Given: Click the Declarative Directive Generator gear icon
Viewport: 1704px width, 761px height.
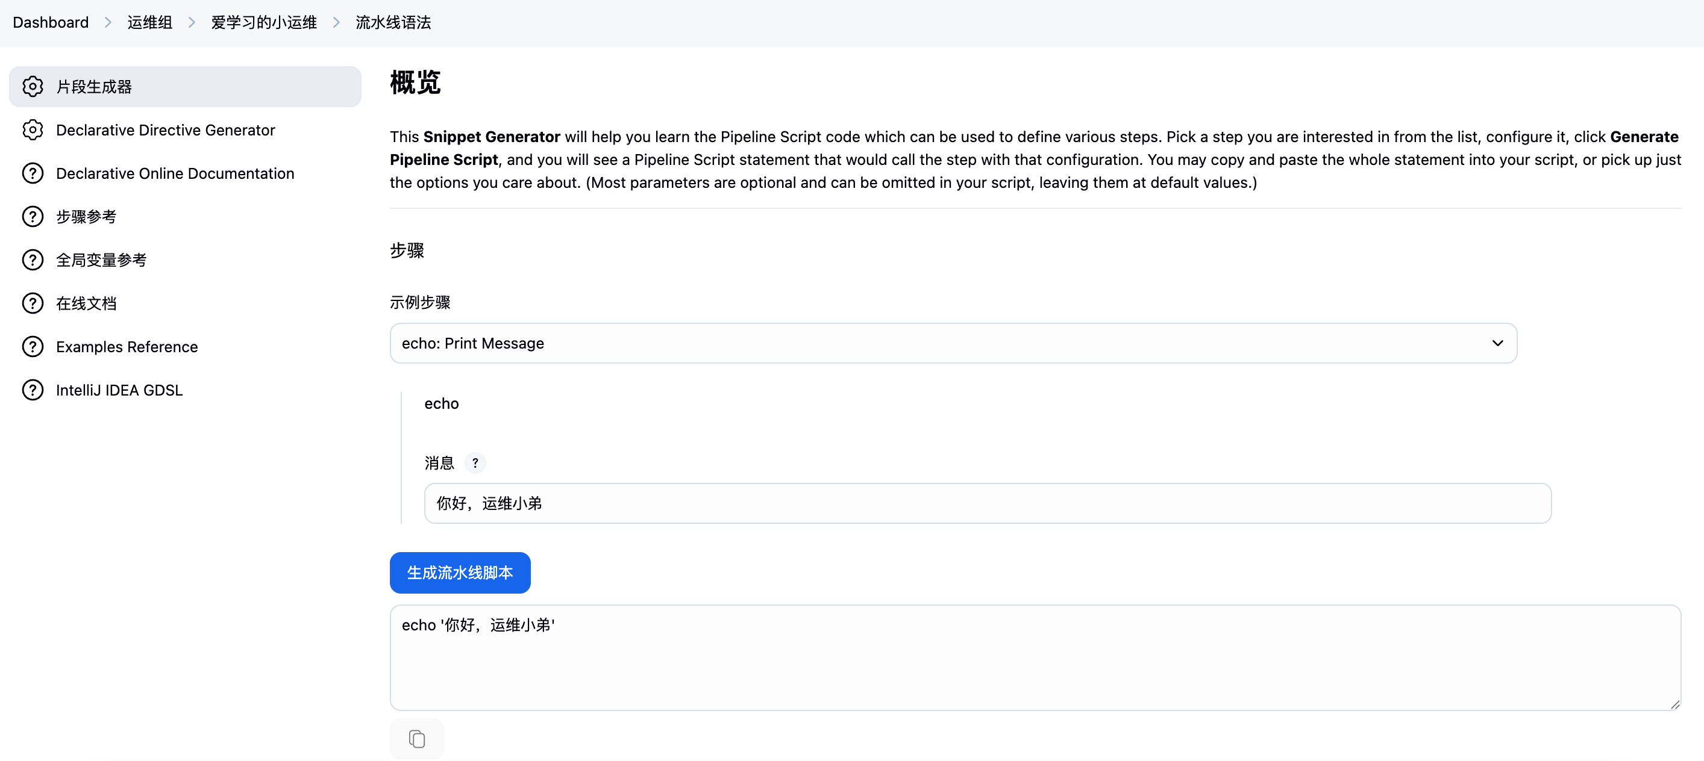Looking at the screenshot, I should click(x=33, y=130).
